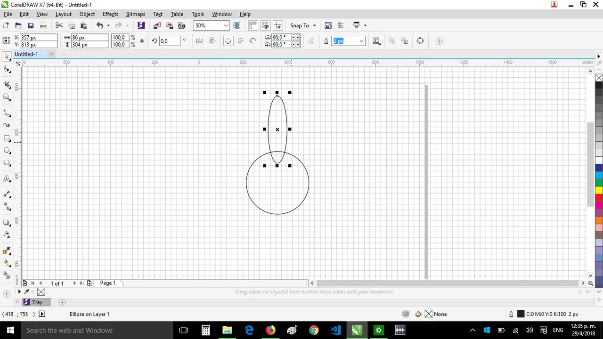The width and height of the screenshot is (603, 339).
Task: Click the Publish to PDF icon
Action: pyautogui.click(x=181, y=25)
